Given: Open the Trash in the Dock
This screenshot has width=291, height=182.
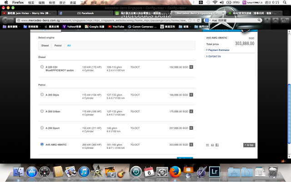Looking at the screenshot, I should point(273,172).
